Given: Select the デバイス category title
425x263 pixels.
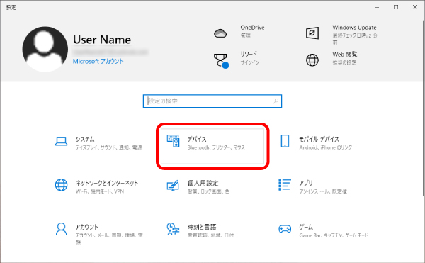Looking at the screenshot, I should pyautogui.click(x=197, y=139).
